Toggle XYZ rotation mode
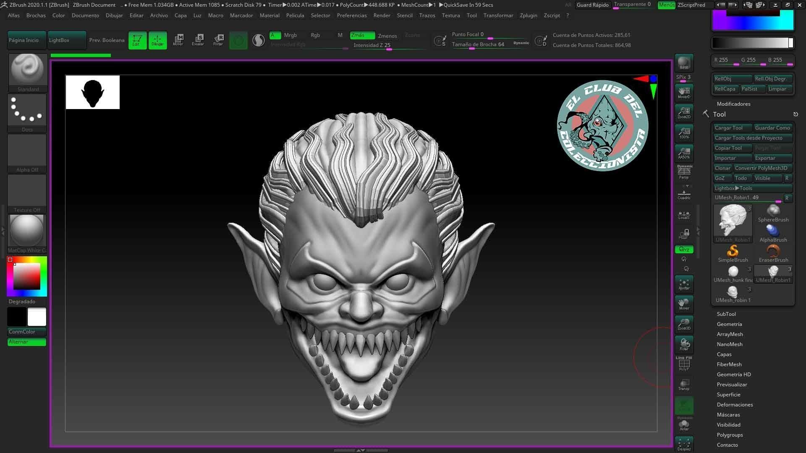Image resolution: width=806 pixels, height=453 pixels. tap(684, 250)
